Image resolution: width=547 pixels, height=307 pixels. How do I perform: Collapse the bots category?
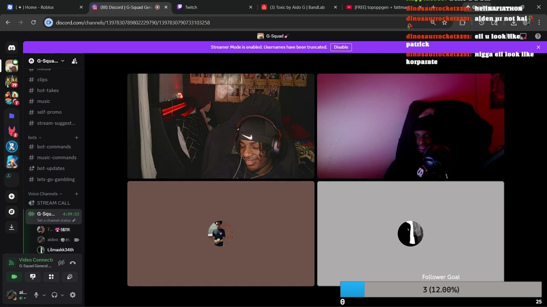[35, 137]
